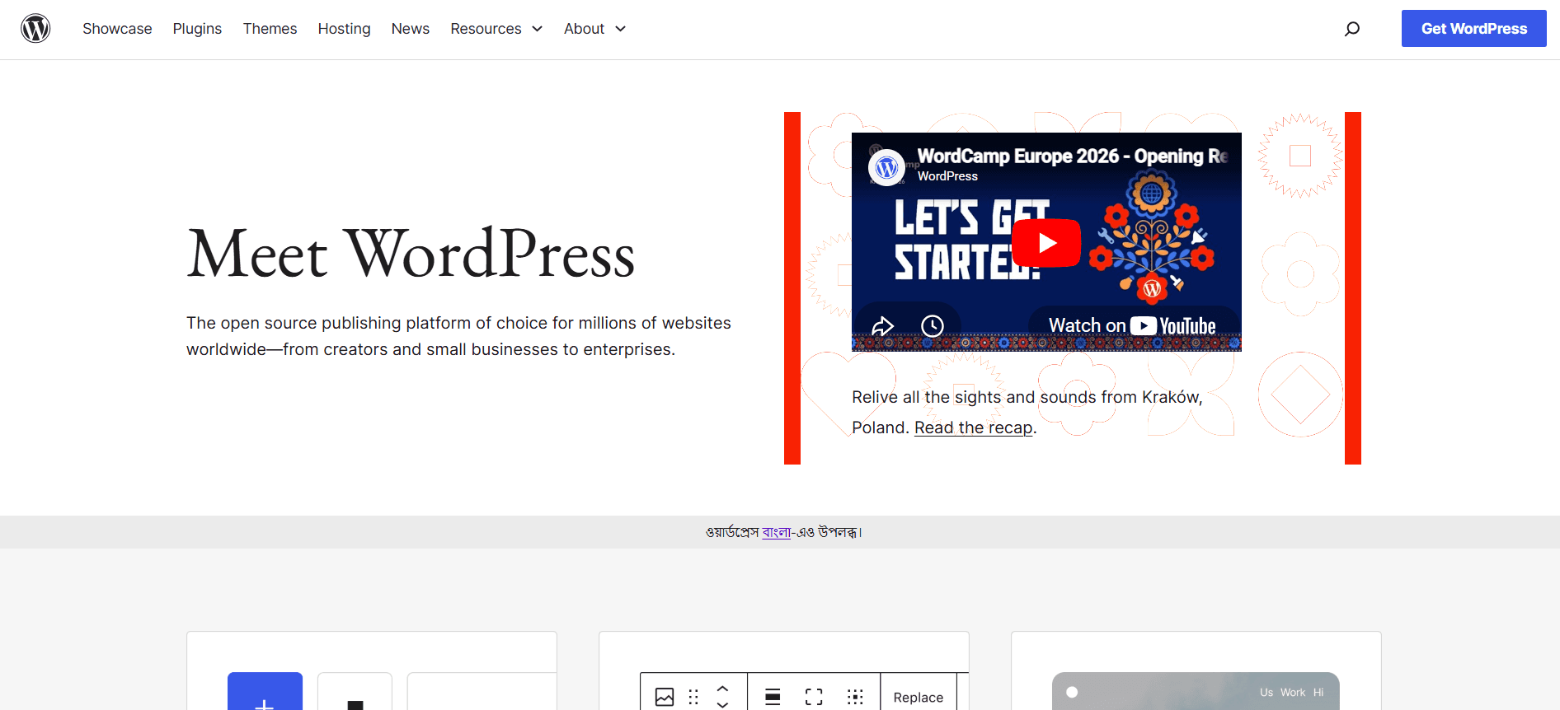This screenshot has width=1560, height=710.
Task: Click the full-screen corners icon in toolbar
Action: click(814, 697)
